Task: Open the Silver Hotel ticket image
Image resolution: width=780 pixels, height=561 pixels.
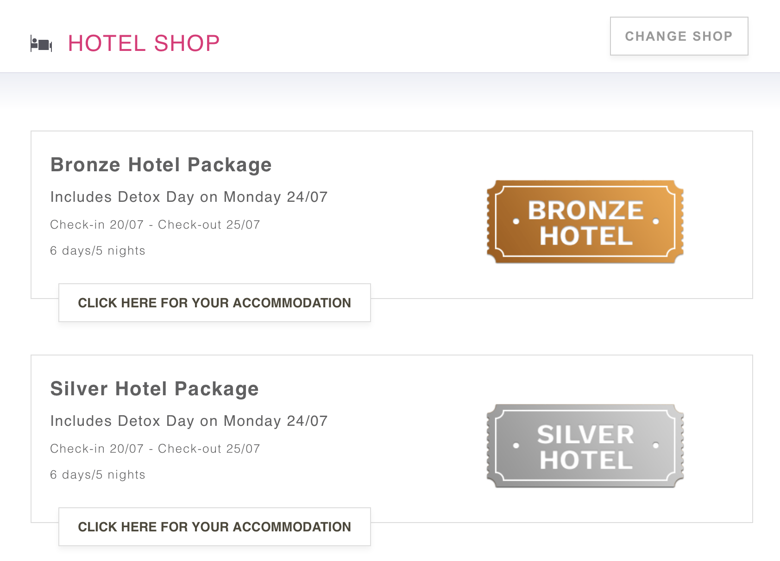Action: (585, 446)
